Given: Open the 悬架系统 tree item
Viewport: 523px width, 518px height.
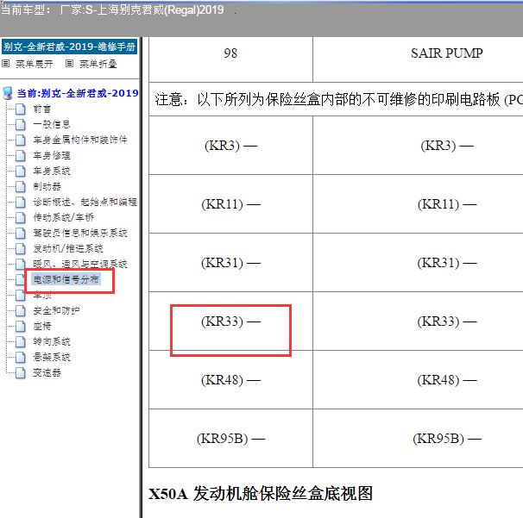Looking at the screenshot, I should 52,357.
